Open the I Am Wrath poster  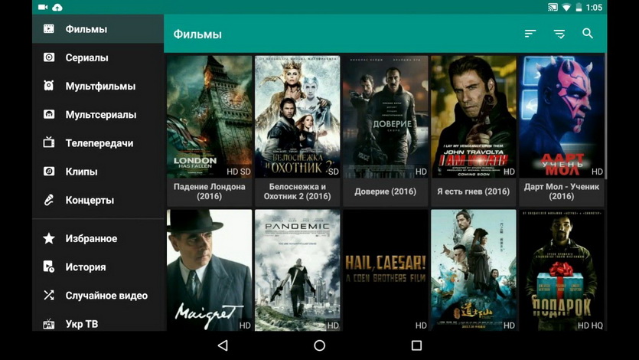(474, 116)
